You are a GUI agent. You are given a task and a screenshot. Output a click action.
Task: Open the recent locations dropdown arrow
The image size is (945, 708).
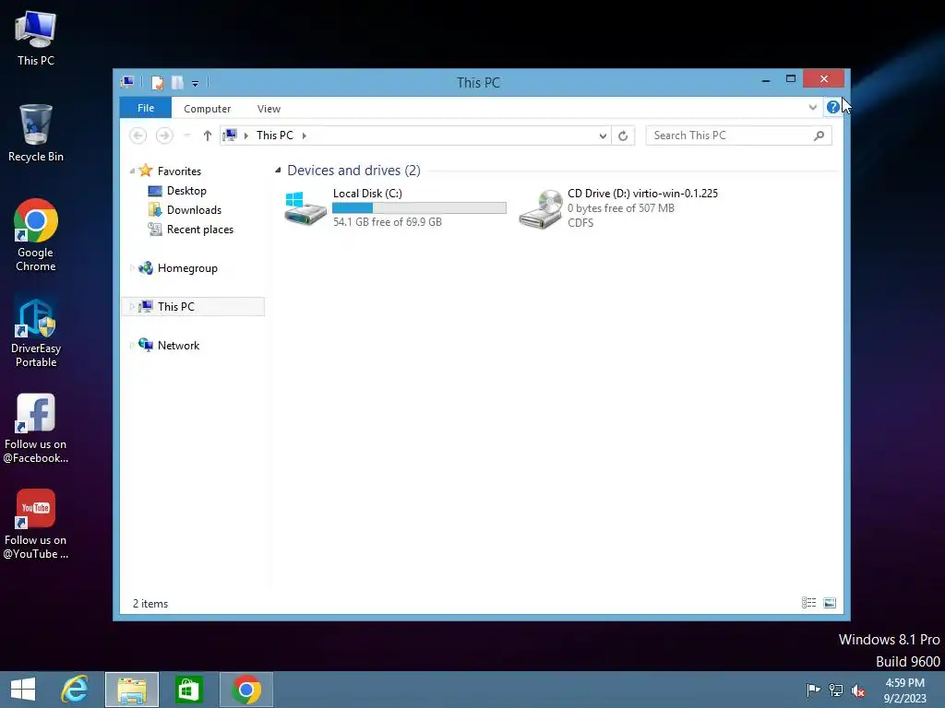(187, 136)
